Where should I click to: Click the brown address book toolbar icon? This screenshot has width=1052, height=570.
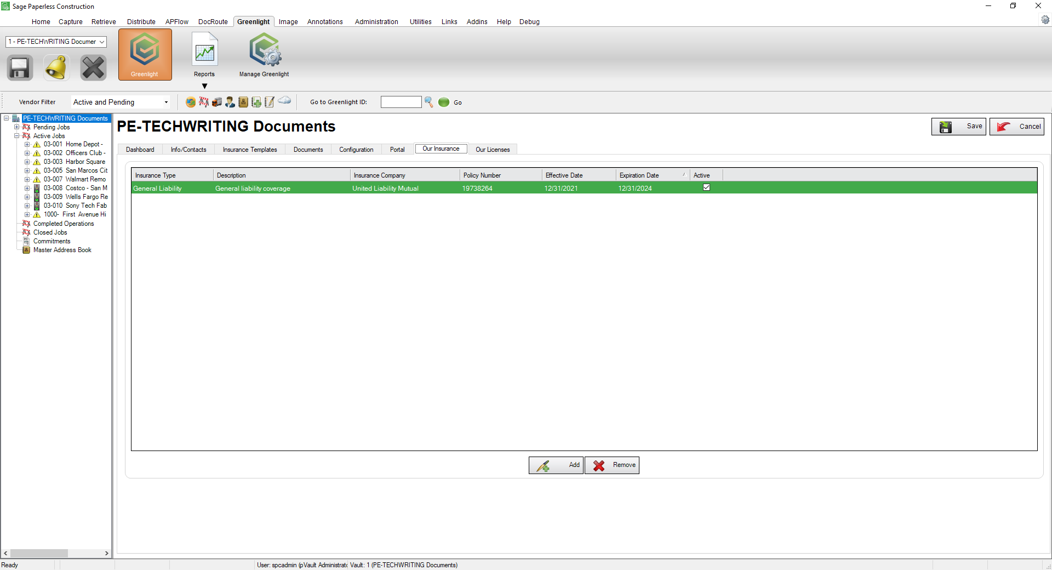pos(243,102)
